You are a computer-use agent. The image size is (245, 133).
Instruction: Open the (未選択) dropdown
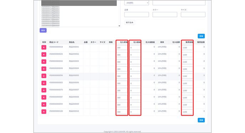pos(136,3)
